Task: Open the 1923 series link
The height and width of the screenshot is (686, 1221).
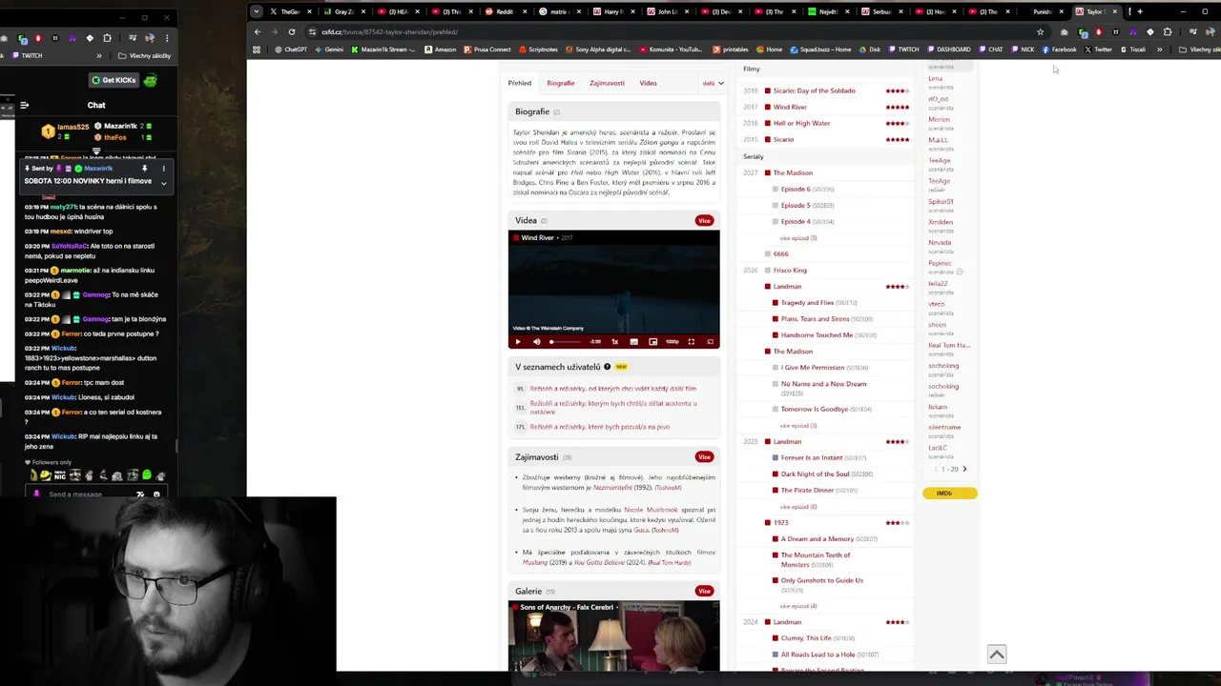Action: point(781,522)
